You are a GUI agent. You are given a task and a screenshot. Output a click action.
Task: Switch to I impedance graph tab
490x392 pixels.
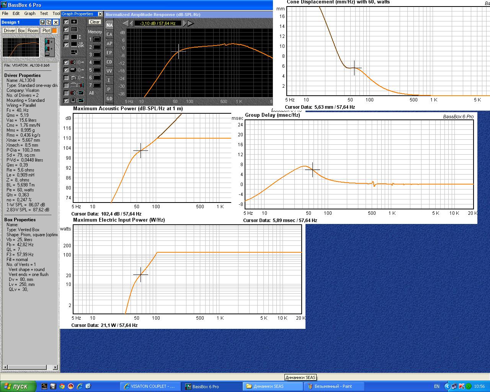pos(109,80)
